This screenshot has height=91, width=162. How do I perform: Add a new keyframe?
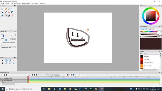pos(32,75)
